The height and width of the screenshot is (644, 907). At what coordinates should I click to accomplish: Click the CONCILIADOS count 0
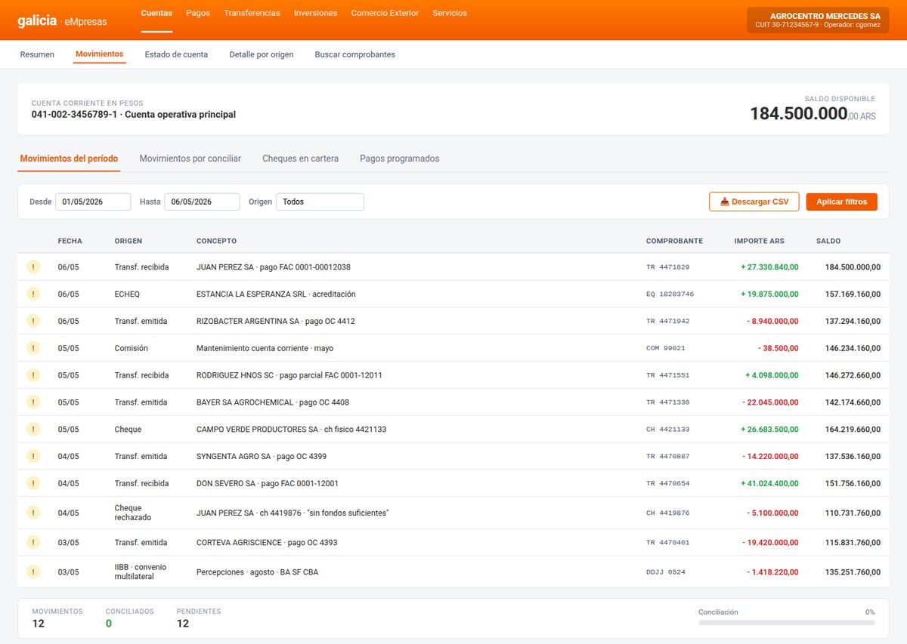109,624
